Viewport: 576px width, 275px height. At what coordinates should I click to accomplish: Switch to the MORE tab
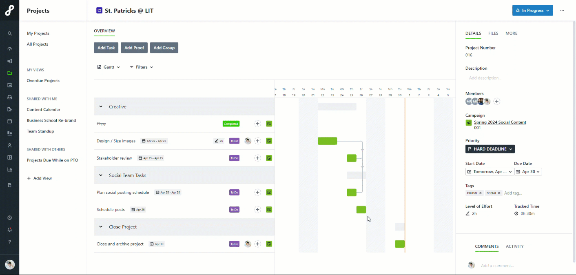pyautogui.click(x=511, y=33)
